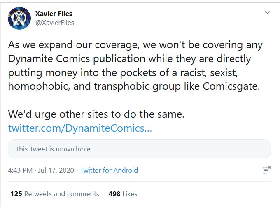This screenshot has width=280, height=207.
Task: Click the 4:43 PM time text
Action: (20, 170)
